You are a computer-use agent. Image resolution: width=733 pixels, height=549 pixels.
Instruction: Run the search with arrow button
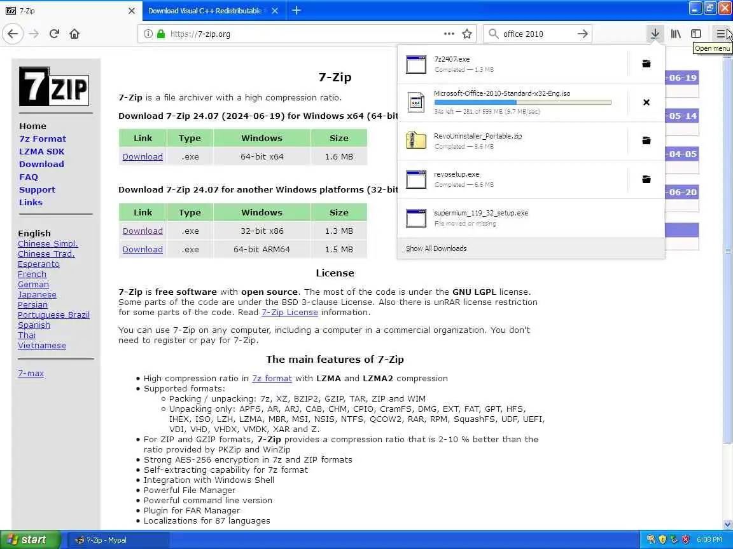[582, 34]
